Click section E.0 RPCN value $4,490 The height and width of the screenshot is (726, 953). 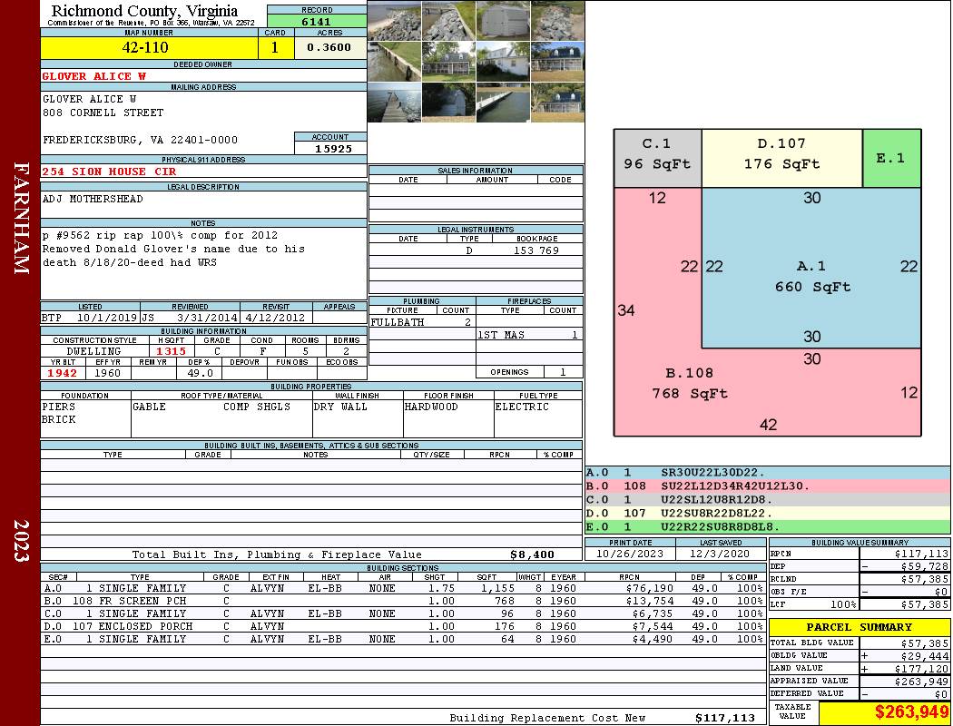[653, 639]
